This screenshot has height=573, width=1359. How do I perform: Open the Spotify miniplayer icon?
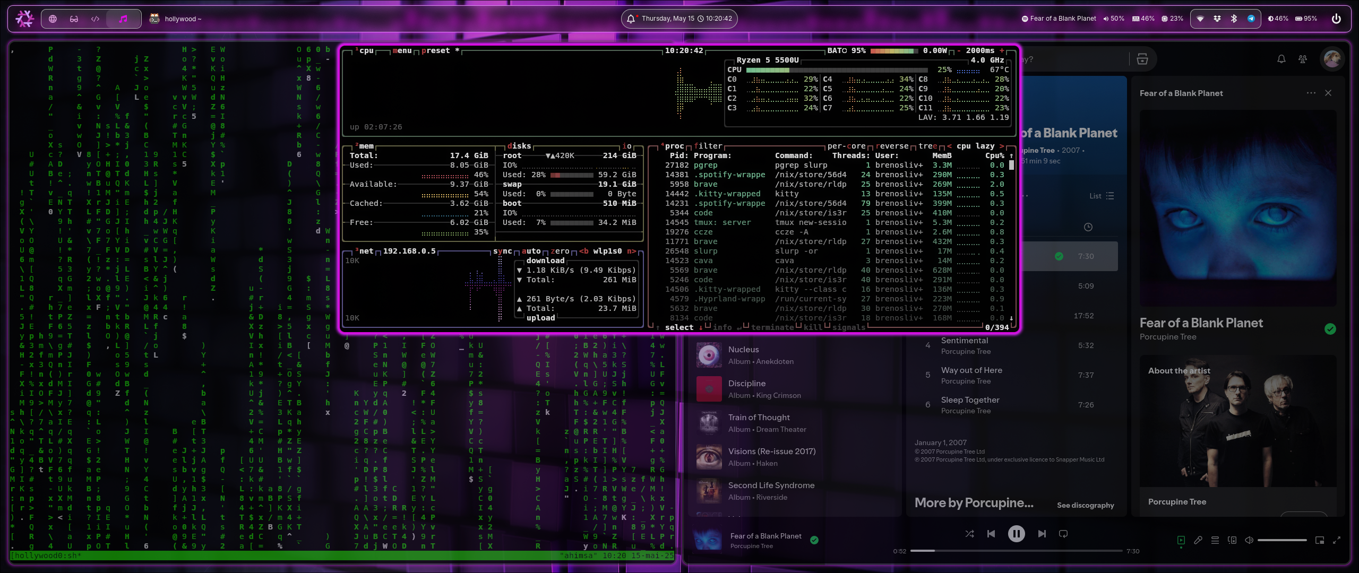pyautogui.click(x=1320, y=540)
